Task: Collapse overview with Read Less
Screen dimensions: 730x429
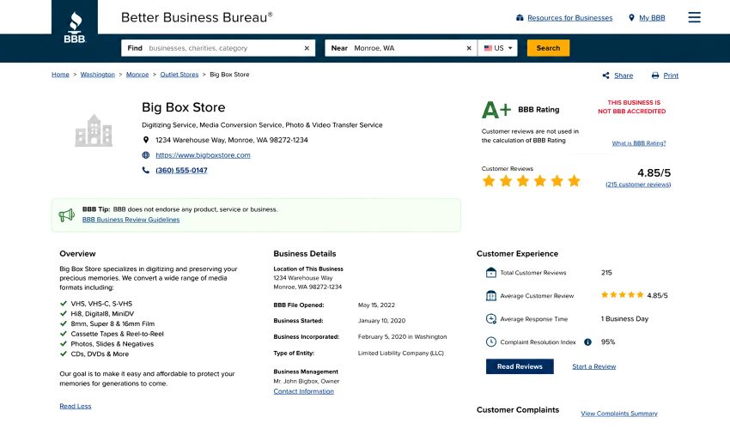Action: (76, 406)
